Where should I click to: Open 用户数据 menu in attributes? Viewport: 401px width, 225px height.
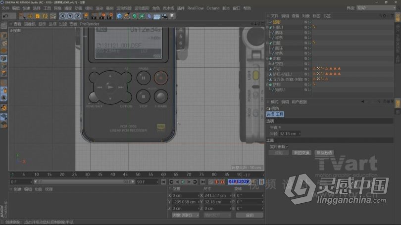(x=299, y=102)
